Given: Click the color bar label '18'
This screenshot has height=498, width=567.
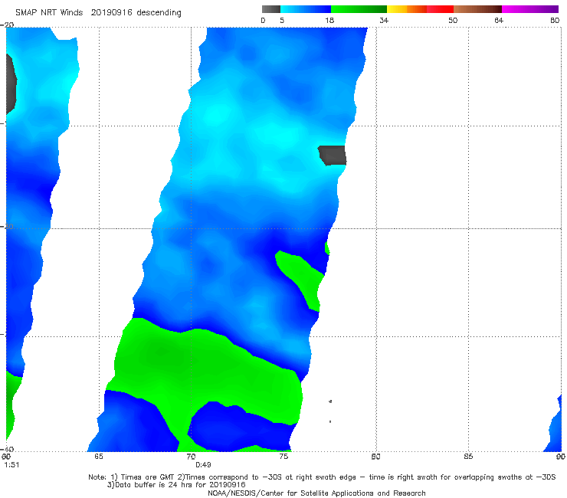Looking at the screenshot, I should (x=329, y=21).
